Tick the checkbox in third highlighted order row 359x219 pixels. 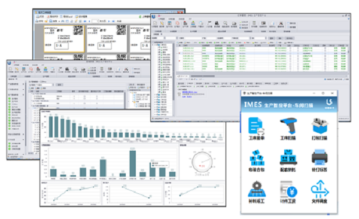pyautogui.click(x=290, y=53)
